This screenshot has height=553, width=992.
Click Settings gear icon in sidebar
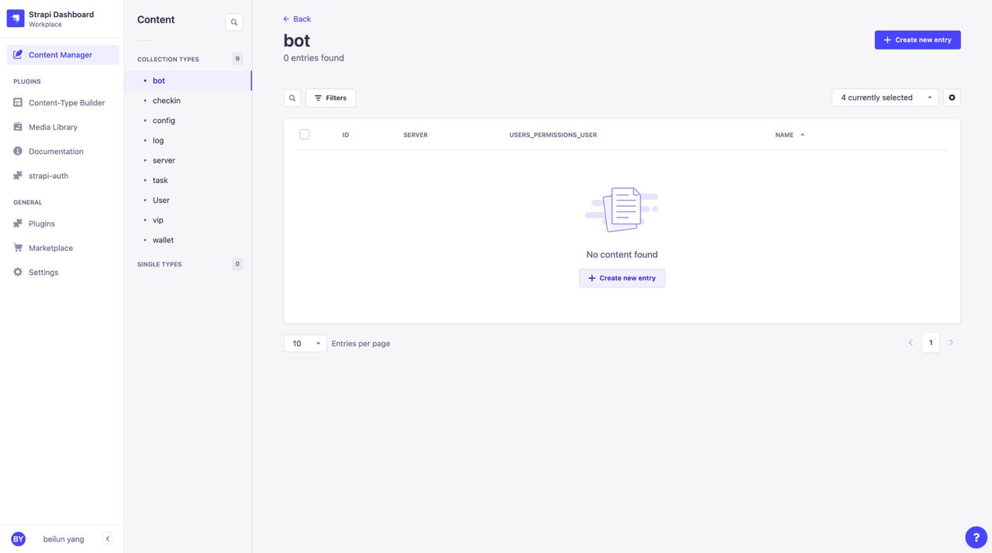18,272
